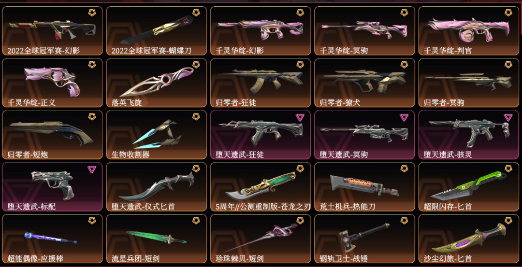
Task: Click the pink triangle badge on 堕天遗武-标配
Action: point(92,169)
